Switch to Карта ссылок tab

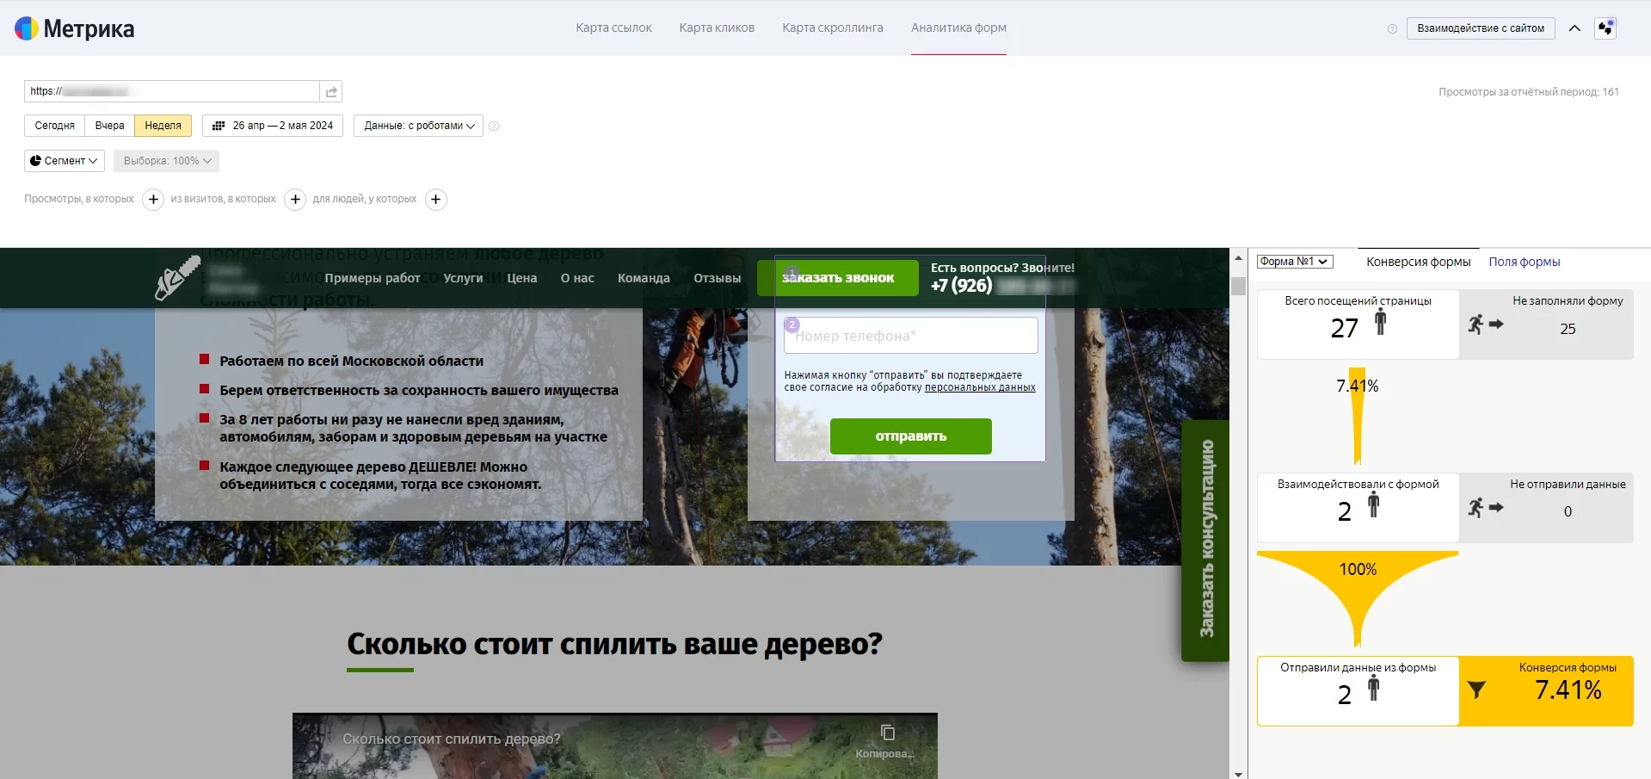pyautogui.click(x=613, y=28)
